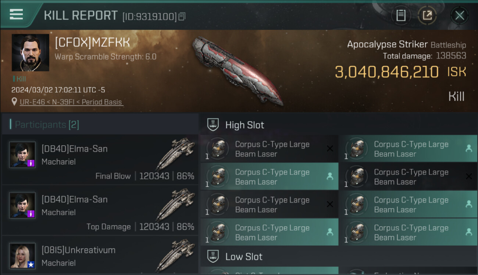Image resolution: width=478 pixels, height=275 pixels.
Task: Open the hamburger menu in the header
Action: click(16, 14)
